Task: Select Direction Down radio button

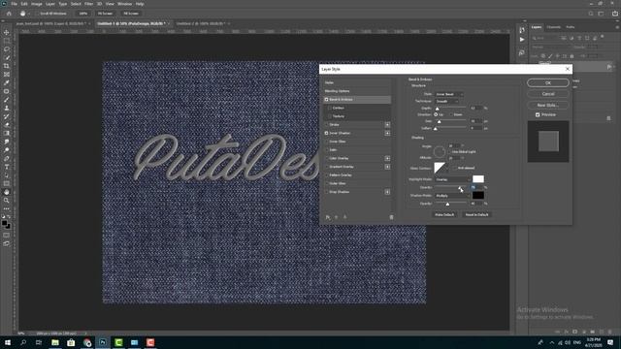Action: click(451, 114)
